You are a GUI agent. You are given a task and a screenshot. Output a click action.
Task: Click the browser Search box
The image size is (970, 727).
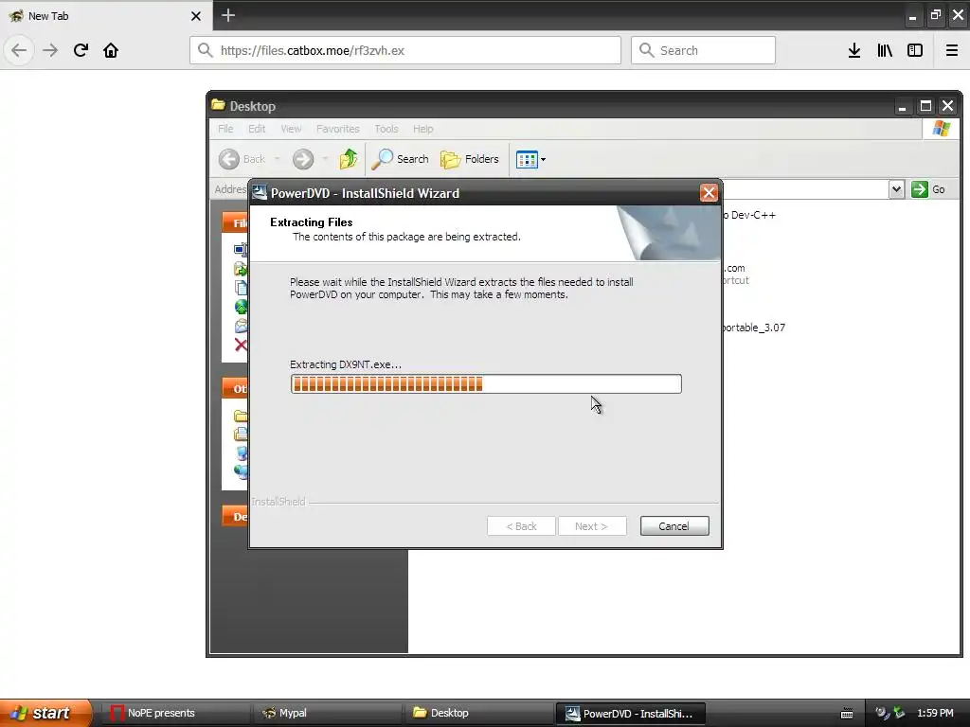704,50
